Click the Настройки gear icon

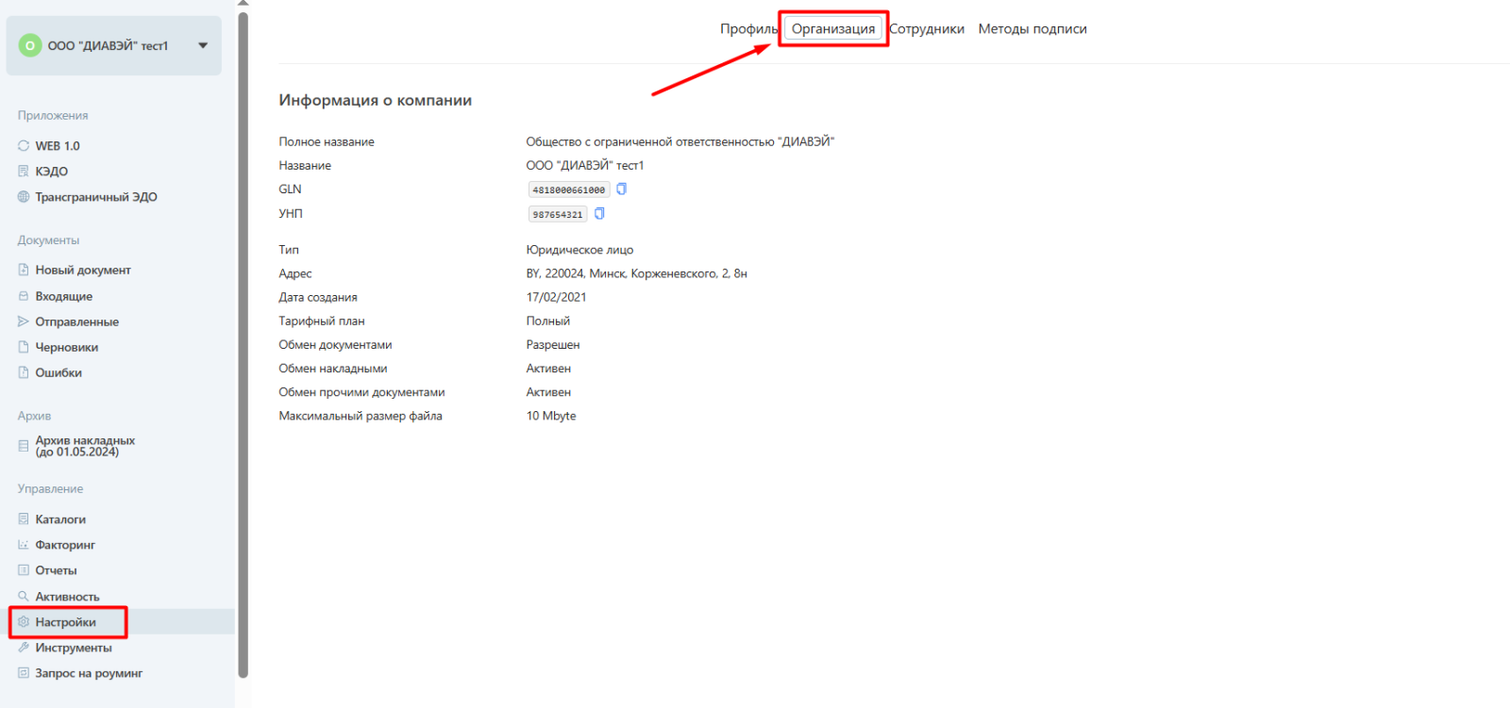click(x=24, y=622)
